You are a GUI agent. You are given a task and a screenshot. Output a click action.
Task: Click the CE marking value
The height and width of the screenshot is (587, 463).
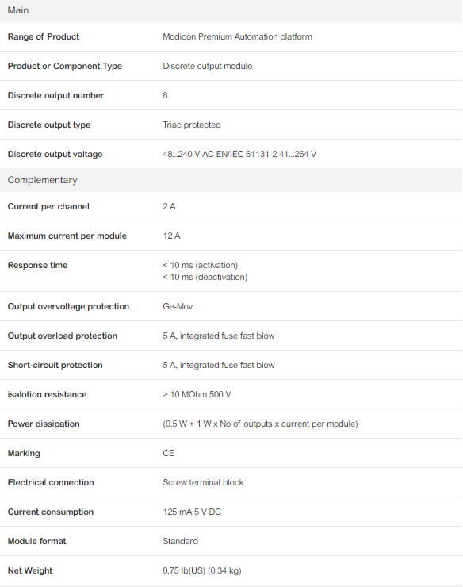click(x=168, y=454)
